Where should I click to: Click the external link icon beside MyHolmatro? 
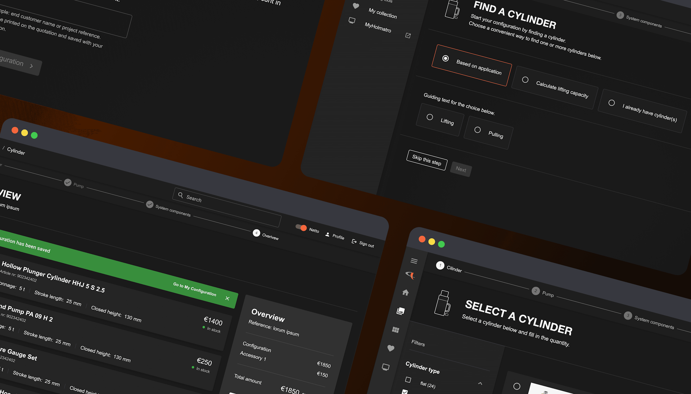pos(408,36)
